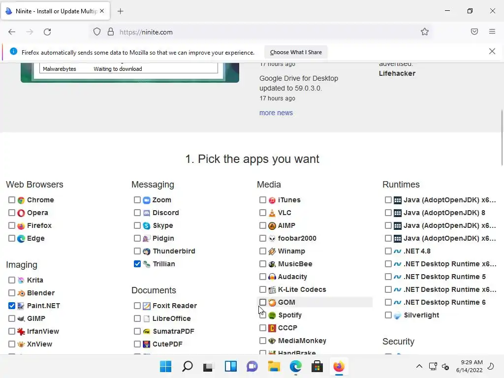Click the ninite.com address bar
The width and height of the screenshot is (504, 378).
pyautogui.click(x=260, y=32)
